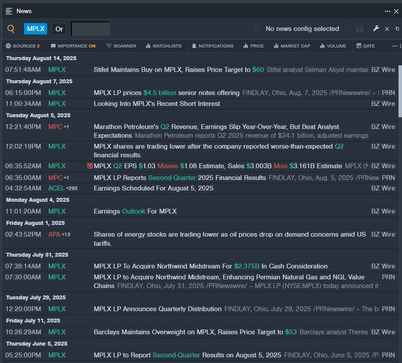The image size is (402, 363).
Task: Click the 'Thursday July 31, 2025' date header
Action: [x=37, y=255]
